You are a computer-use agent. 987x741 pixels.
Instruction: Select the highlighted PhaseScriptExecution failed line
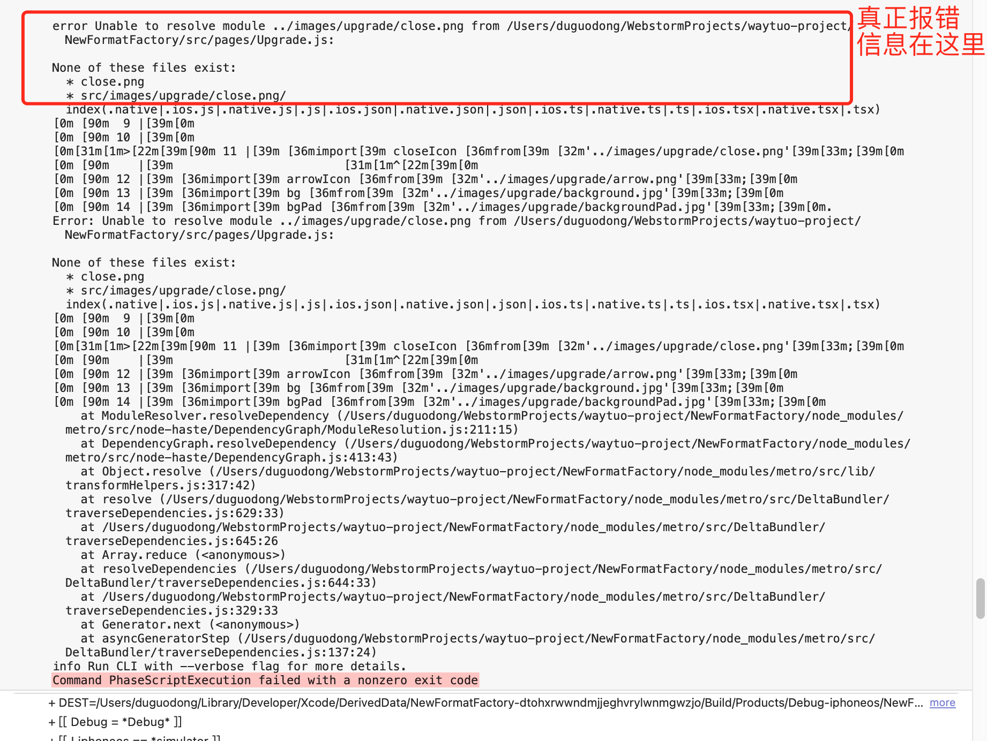265,680
